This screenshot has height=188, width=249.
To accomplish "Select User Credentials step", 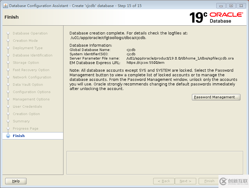I will 27,107.
